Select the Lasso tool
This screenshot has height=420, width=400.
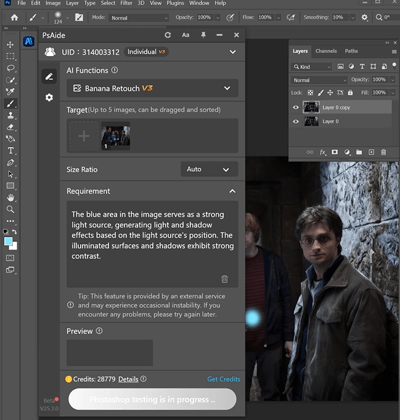click(10, 68)
